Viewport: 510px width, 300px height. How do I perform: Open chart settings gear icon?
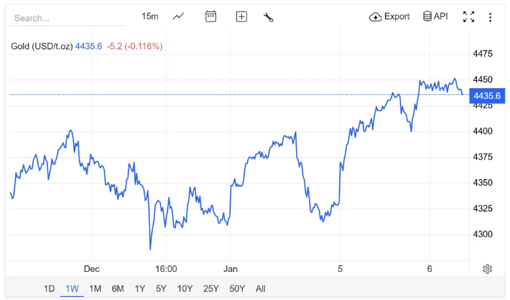click(x=487, y=269)
